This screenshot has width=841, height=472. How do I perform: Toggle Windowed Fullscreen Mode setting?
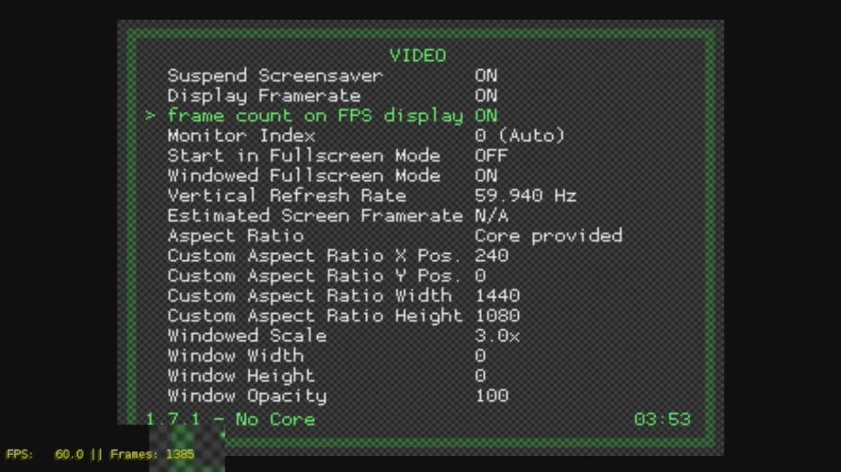pyautogui.click(x=303, y=176)
